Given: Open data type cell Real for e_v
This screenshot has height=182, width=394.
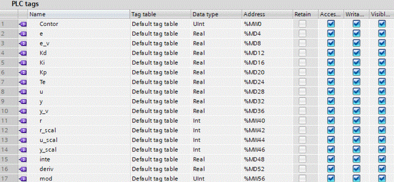Looking at the screenshot, I should [216, 43].
